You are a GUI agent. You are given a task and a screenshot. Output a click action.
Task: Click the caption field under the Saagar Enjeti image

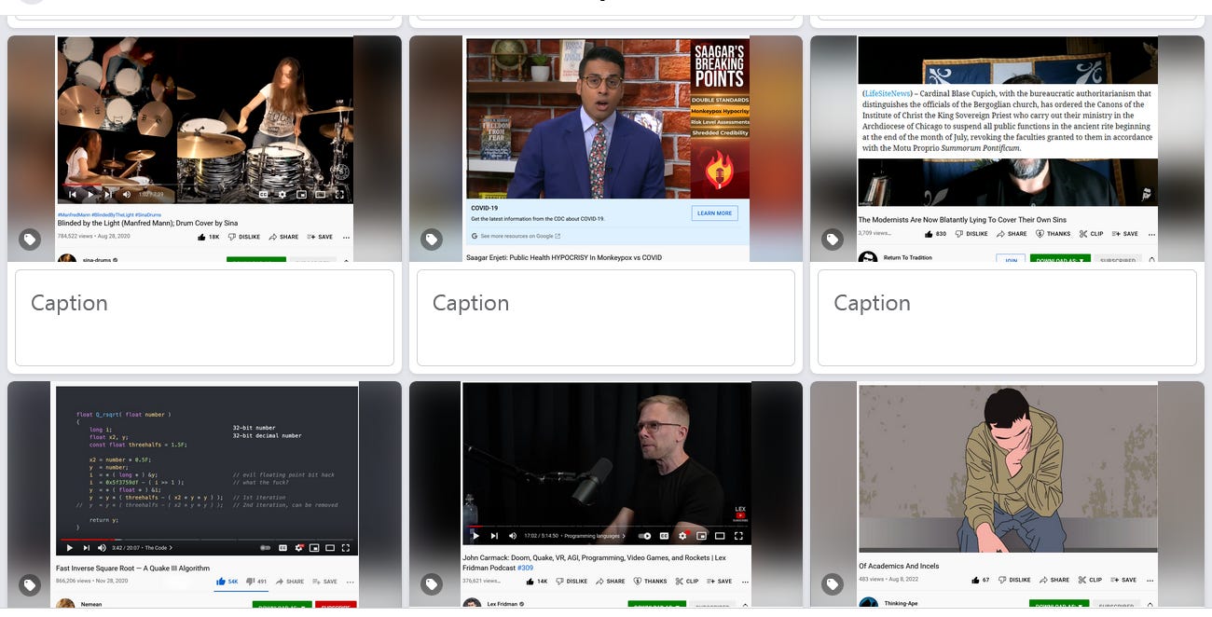[605, 318]
